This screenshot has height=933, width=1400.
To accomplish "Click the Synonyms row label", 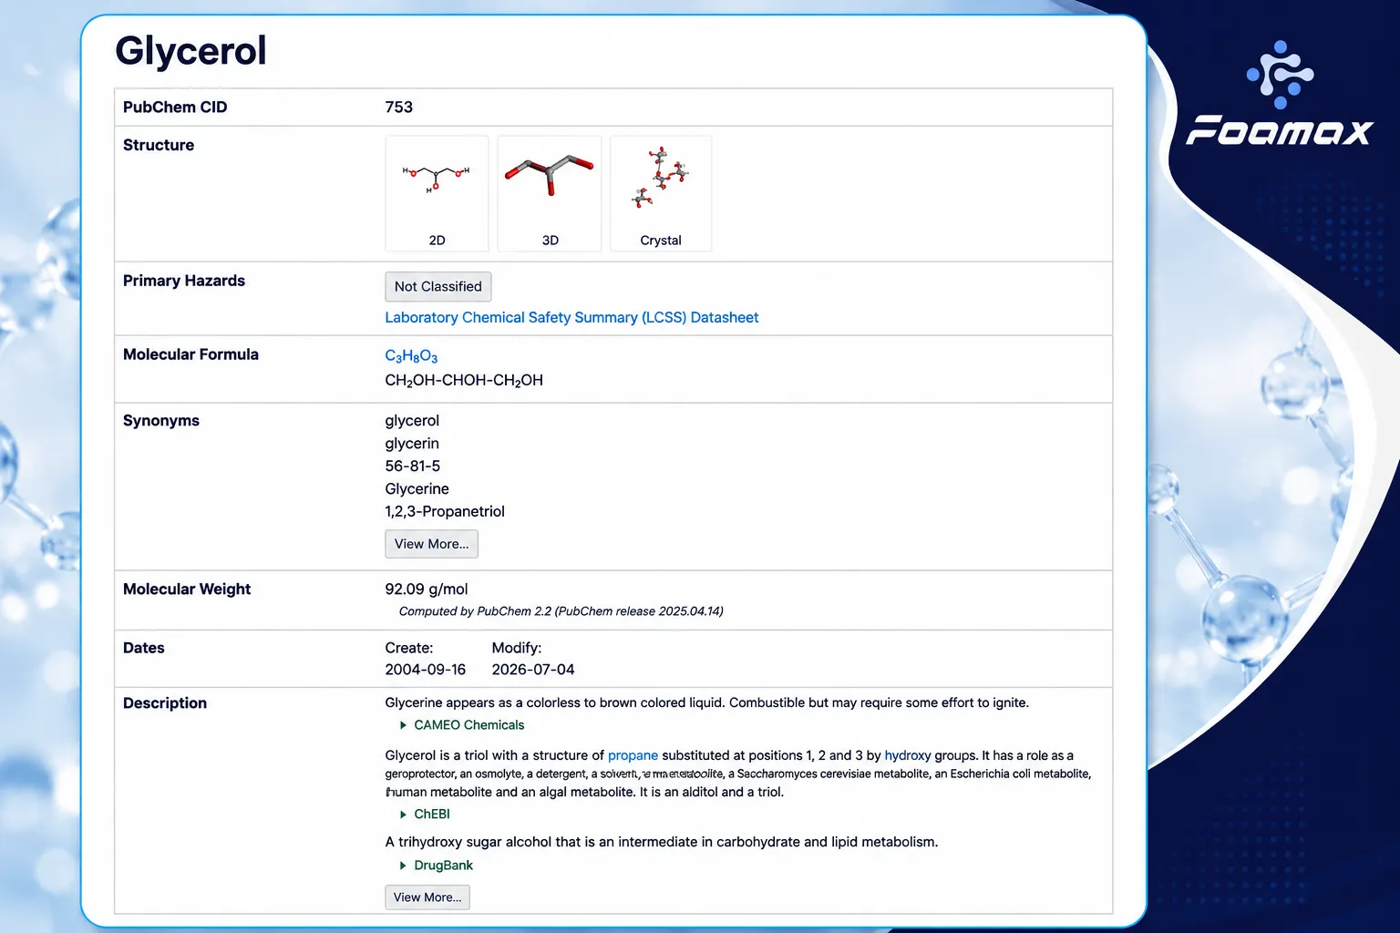I will 161,421.
